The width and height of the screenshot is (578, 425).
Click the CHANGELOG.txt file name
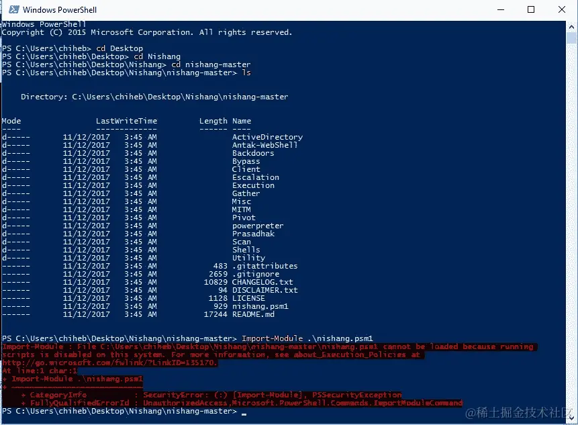262,283
